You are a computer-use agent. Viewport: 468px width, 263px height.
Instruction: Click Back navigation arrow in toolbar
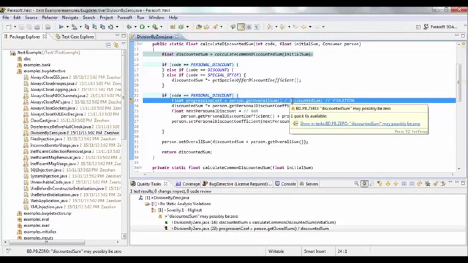pos(304,27)
